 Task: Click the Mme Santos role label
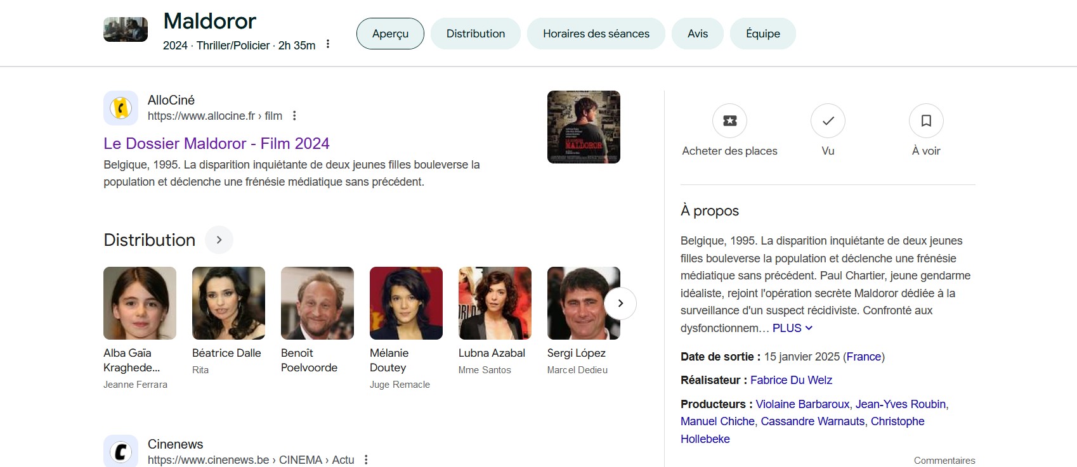click(x=485, y=370)
